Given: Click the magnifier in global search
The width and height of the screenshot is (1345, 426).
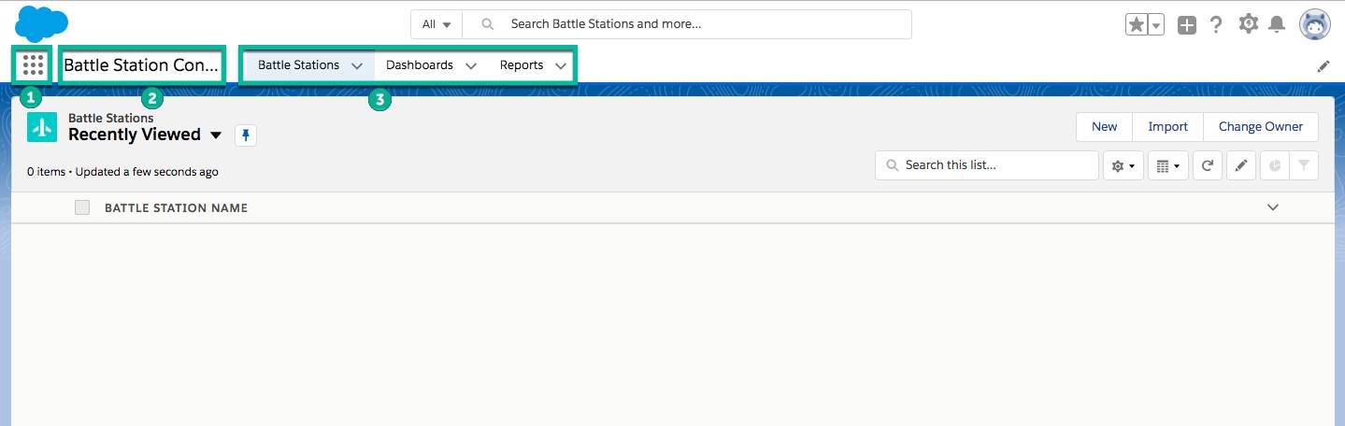Looking at the screenshot, I should (487, 24).
